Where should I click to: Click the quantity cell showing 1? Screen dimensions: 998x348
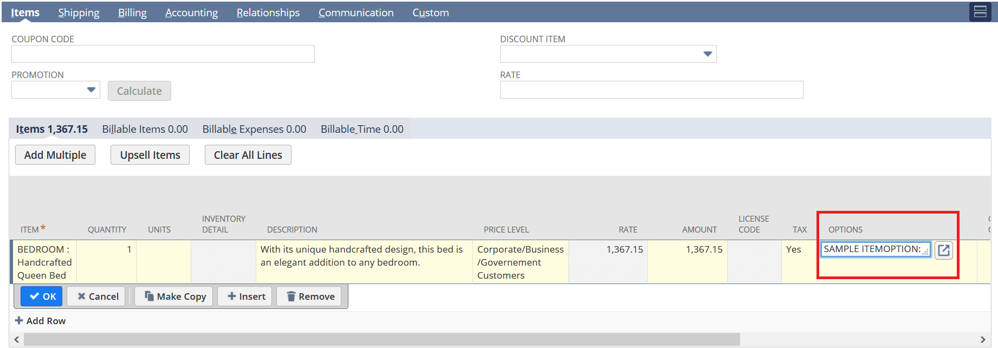(107, 262)
